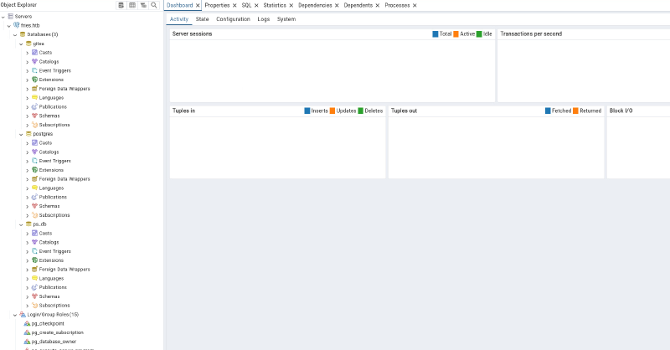Collapse the gitea database node

click(x=21, y=44)
